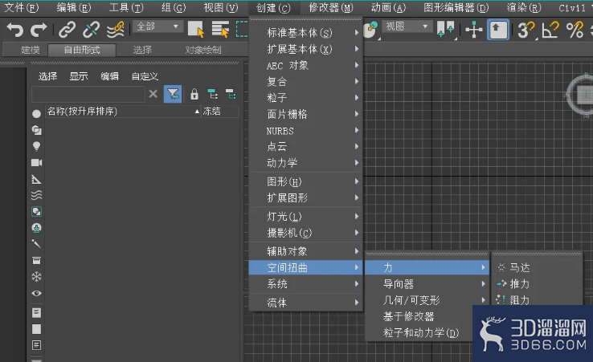The image size is (593, 362).
Task: Open the 视图 reference coordinate dropdown
Action: point(407,26)
